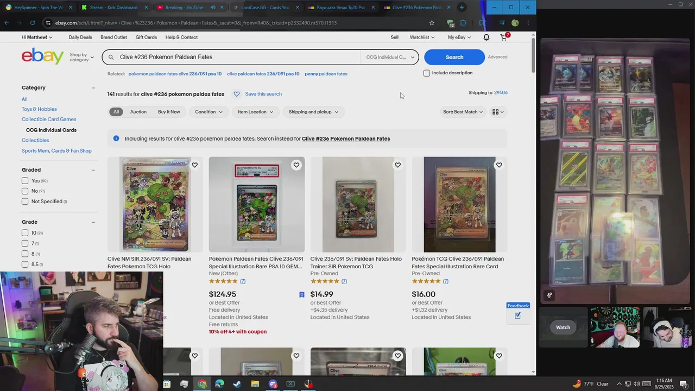
Task: Expand the Watchlist menu
Action: [x=422, y=37]
